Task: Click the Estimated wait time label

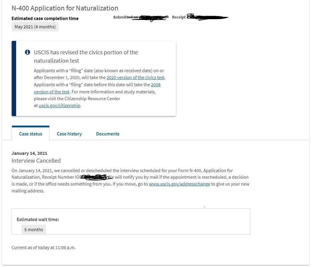Action: click(x=38, y=220)
